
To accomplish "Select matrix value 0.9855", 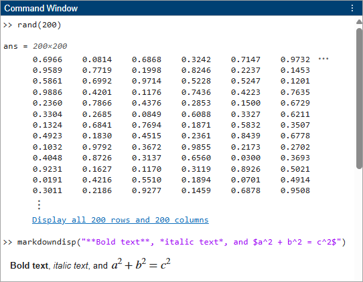I will click(196, 147).
